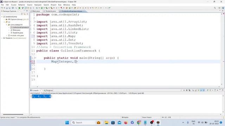
Task: Click the green Run play button
Action: pos(42,8)
